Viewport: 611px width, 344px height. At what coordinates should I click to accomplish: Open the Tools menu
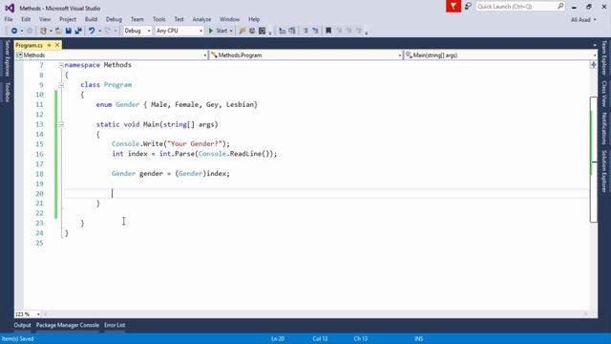point(159,19)
